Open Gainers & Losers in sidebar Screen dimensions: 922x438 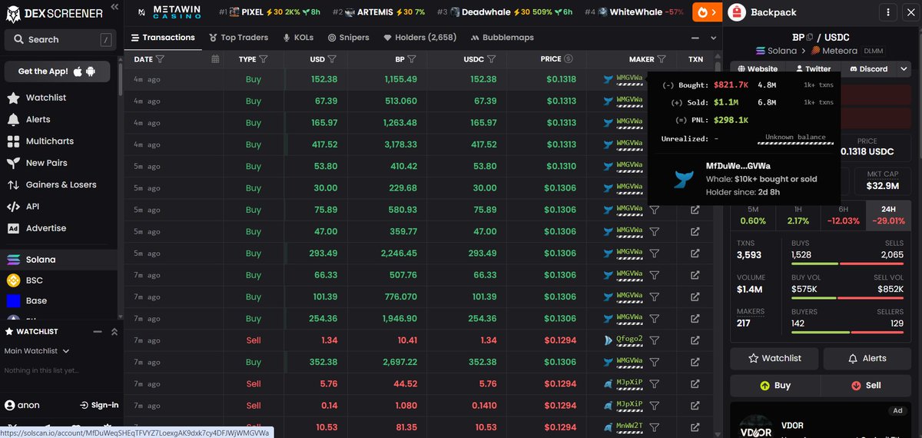pos(61,184)
